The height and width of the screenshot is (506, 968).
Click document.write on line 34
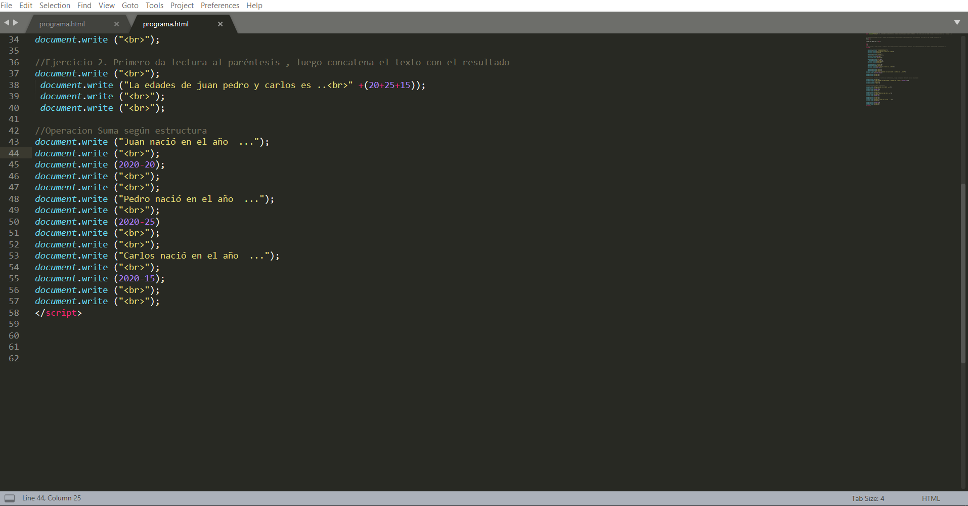tap(71, 39)
